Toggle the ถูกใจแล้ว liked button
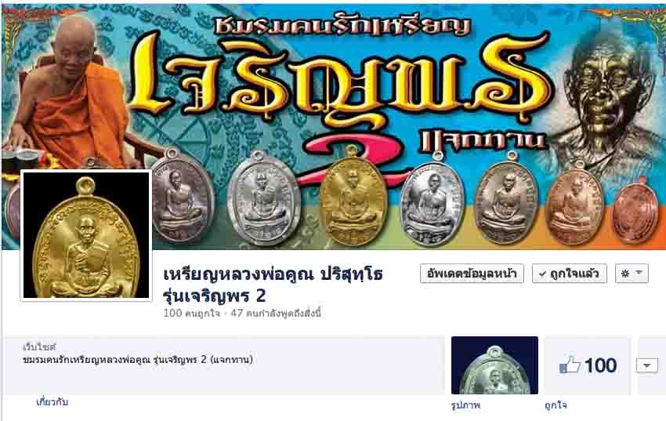Image resolution: width=666 pixels, height=421 pixels. (x=569, y=274)
